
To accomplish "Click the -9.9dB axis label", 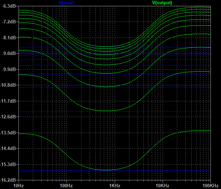I will coord(9,69).
